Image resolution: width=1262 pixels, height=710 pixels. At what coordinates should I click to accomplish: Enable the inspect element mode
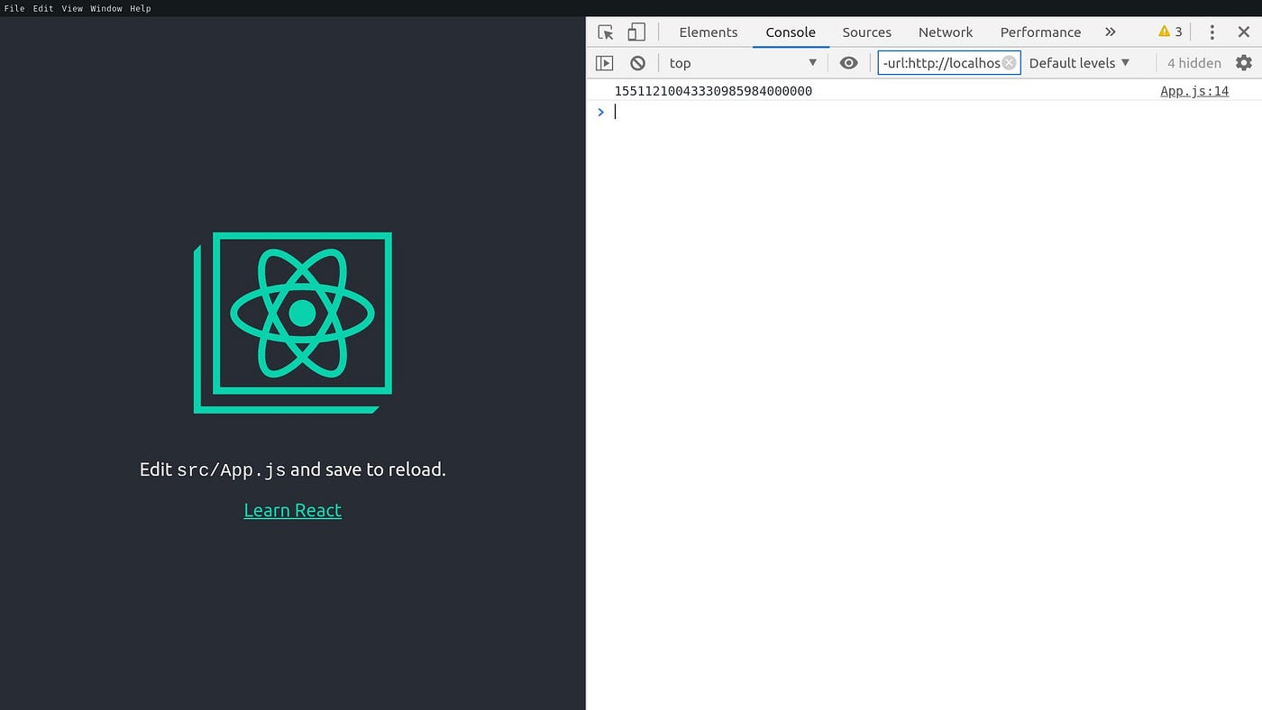pos(605,32)
